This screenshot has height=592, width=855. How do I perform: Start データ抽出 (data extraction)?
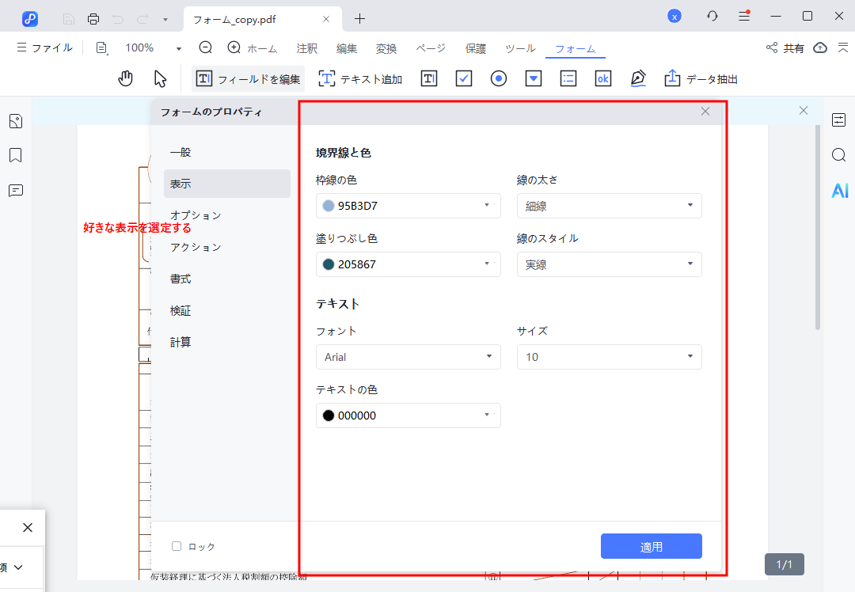pos(700,78)
